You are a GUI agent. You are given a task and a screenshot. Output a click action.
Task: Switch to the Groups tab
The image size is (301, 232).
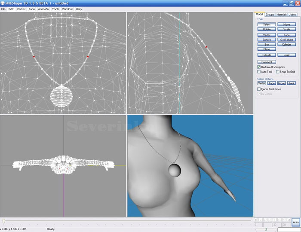(x=270, y=15)
